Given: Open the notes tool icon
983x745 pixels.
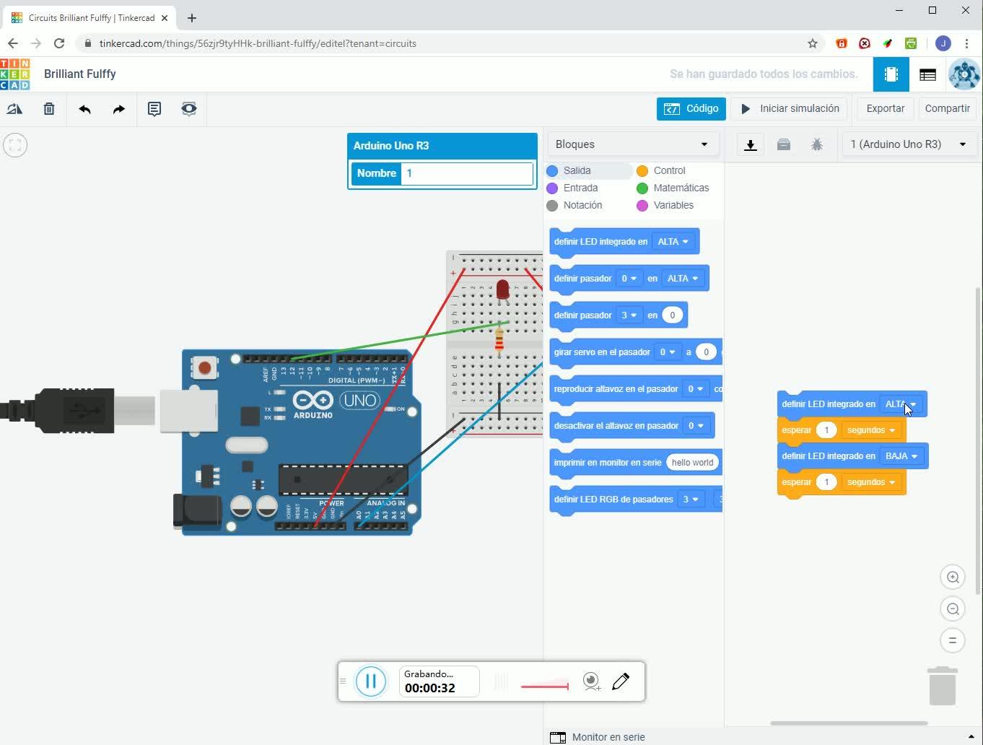Looking at the screenshot, I should [154, 109].
